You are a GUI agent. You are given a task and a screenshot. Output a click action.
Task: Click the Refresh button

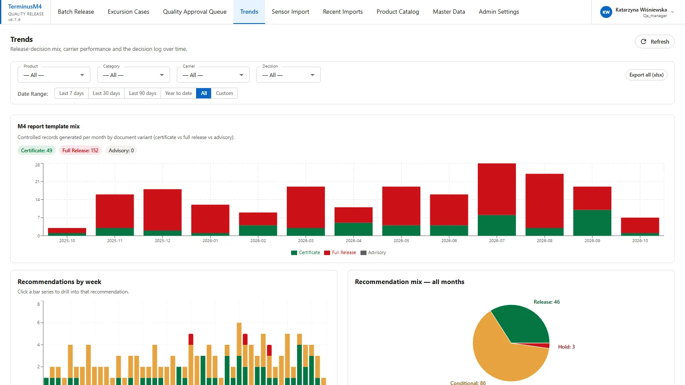tap(655, 41)
